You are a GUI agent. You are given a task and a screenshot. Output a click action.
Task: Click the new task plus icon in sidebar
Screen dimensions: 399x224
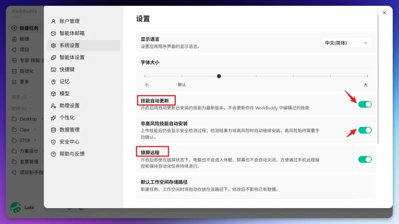[14, 28]
